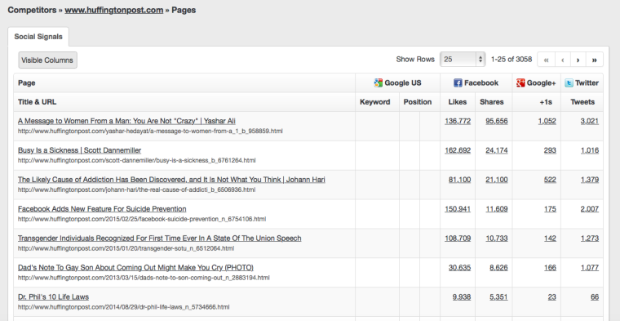620x321 pixels.
Task: Click likes value 30,635
Action: tap(459, 267)
